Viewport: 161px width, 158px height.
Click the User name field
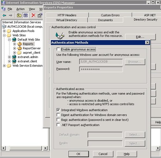tap(101, 62)
